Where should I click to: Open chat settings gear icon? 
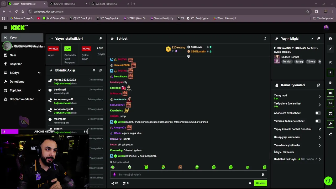tap(250, 183)
